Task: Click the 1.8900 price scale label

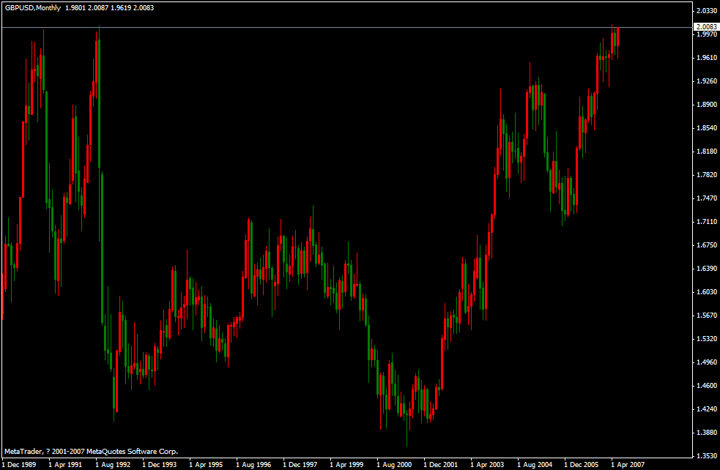Action: [706, 105]
